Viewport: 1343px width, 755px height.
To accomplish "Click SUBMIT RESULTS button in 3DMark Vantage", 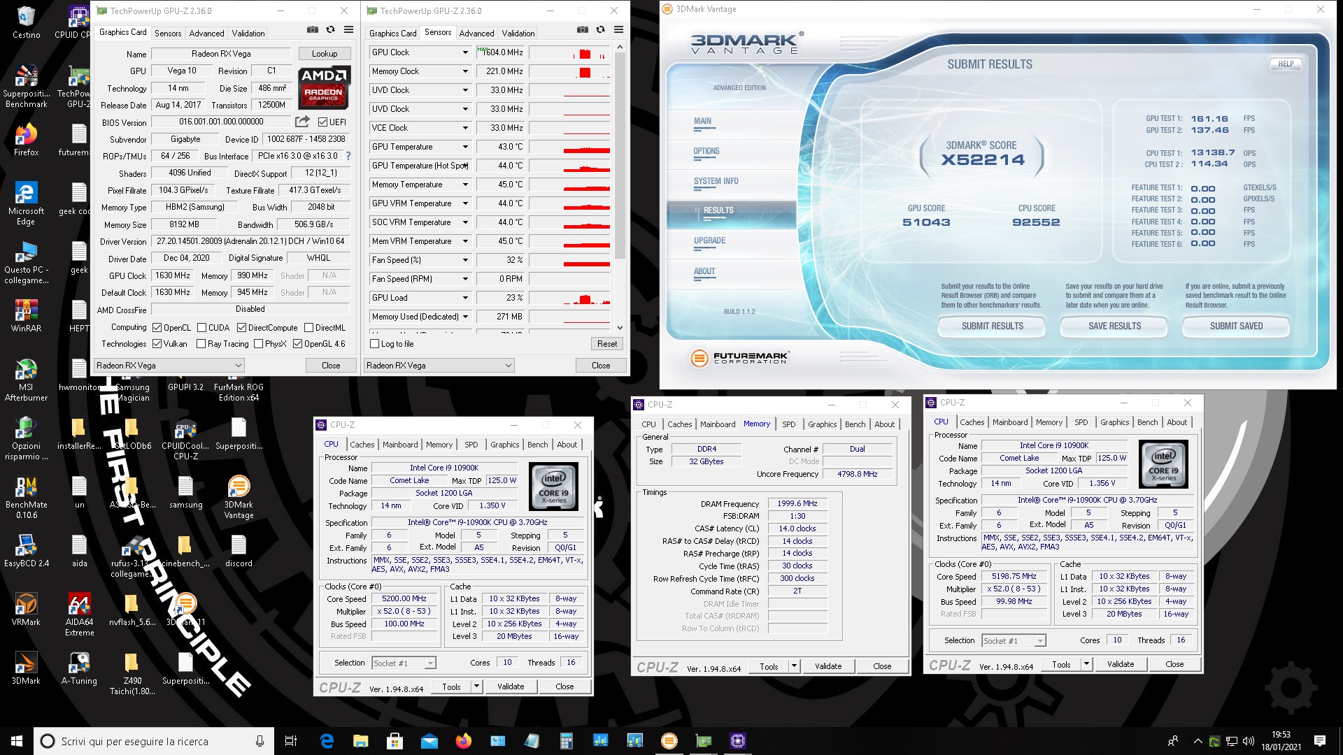I will click(x=992, y=326).
